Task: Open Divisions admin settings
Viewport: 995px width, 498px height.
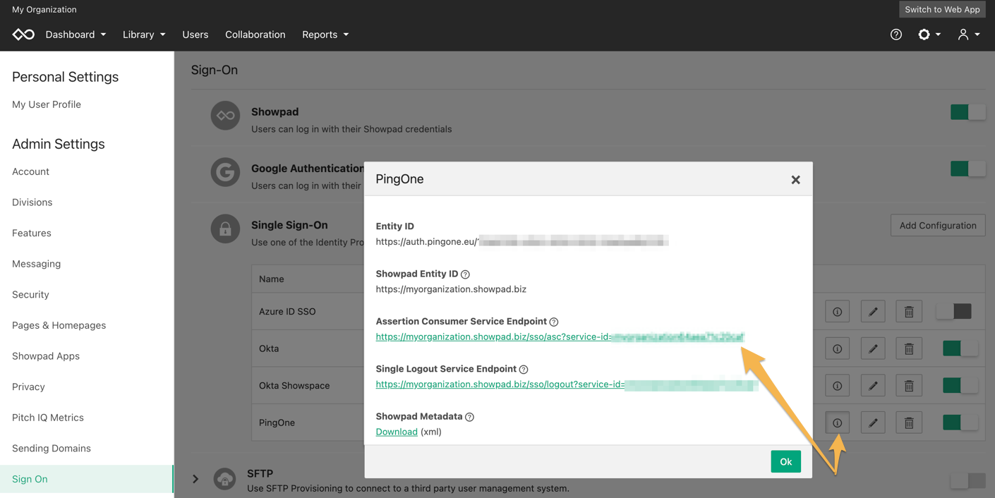Action: click(x=32, y=202)
